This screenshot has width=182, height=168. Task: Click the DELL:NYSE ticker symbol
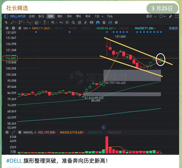click(x=18, y=16)
